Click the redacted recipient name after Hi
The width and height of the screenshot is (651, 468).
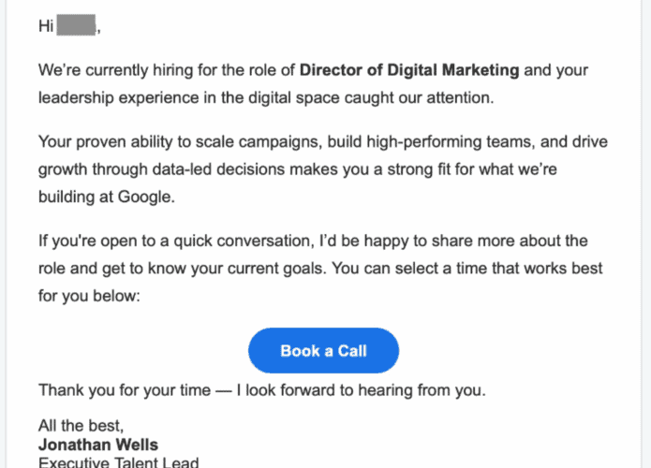77,25
